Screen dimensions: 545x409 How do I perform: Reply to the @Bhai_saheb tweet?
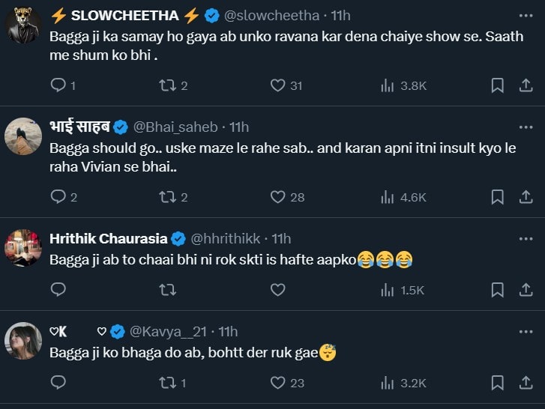58,197
